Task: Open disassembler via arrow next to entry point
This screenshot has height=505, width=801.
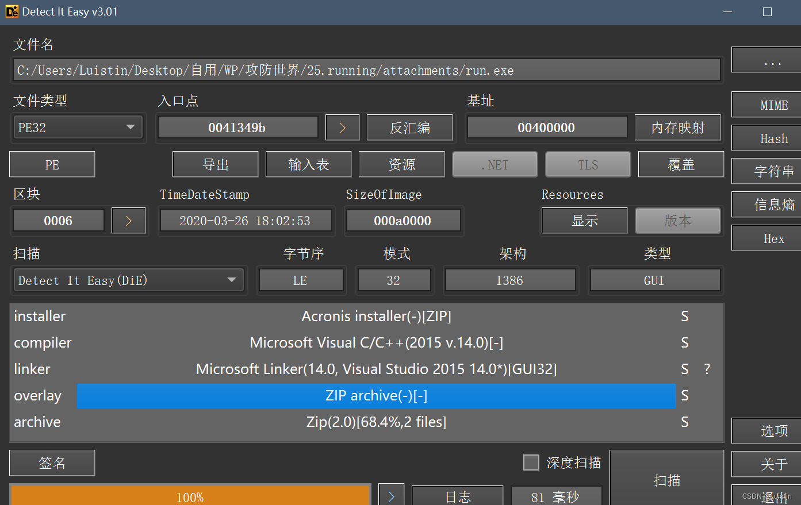Action: pos(342,127)
